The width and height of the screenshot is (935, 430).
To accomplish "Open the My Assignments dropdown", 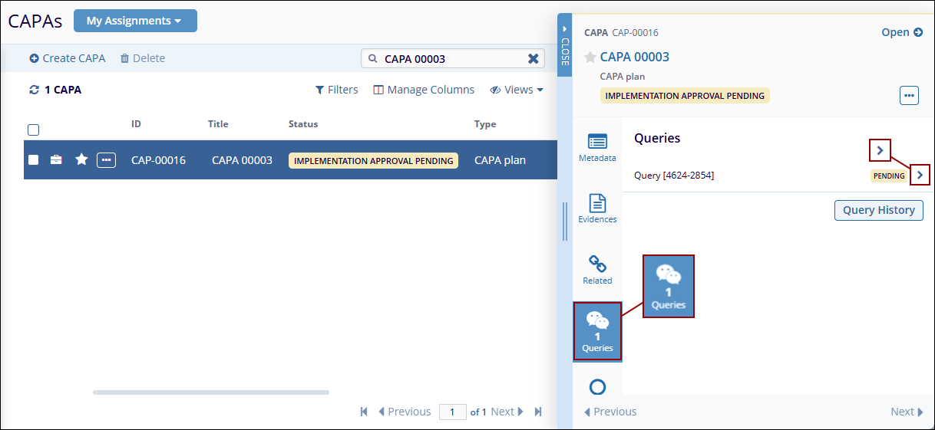I will pos(135,21).
